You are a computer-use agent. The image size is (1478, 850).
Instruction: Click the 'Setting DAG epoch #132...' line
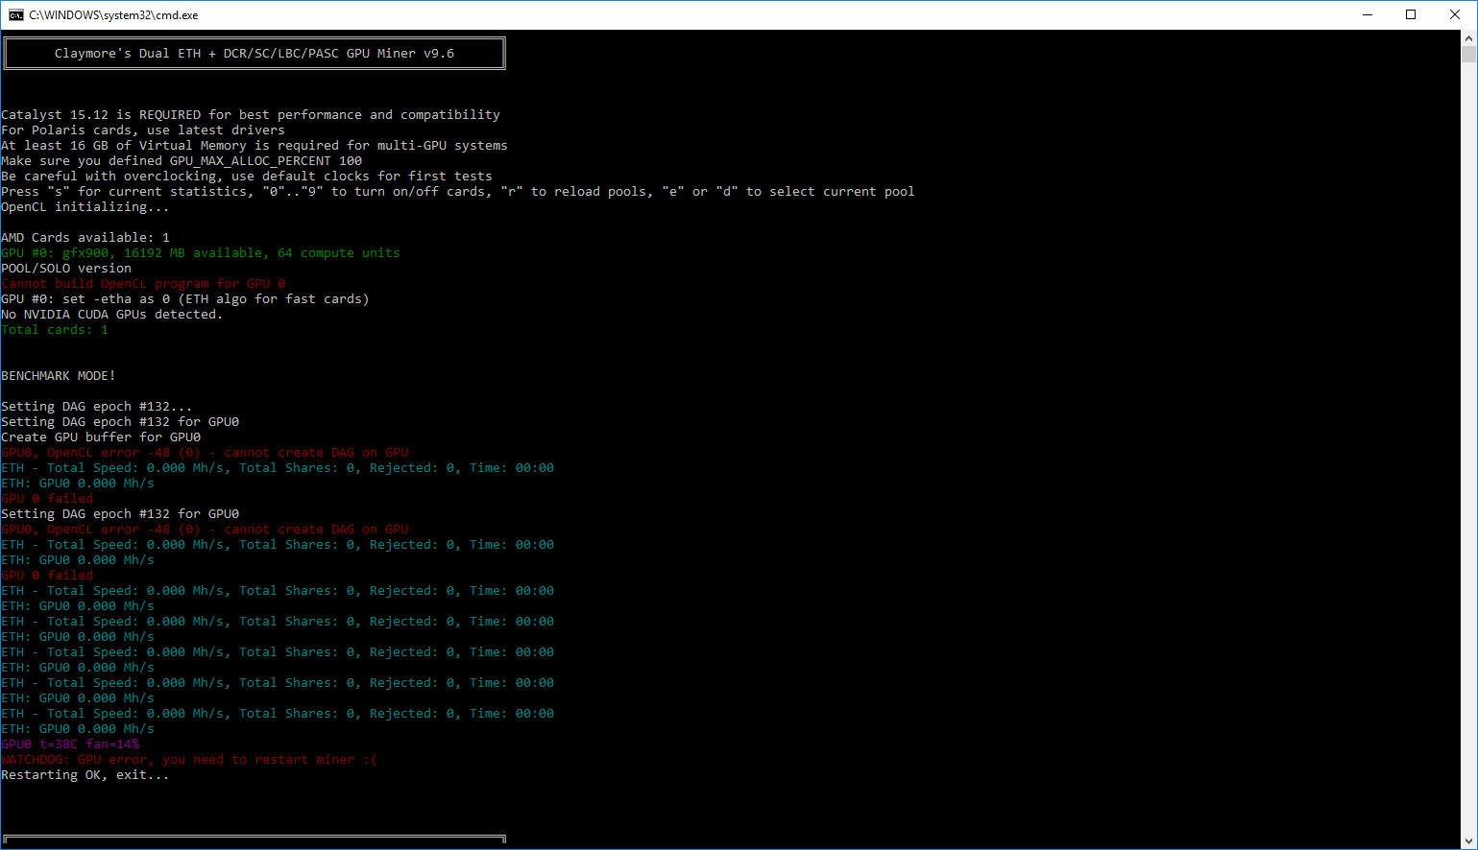tap(97, 407)
